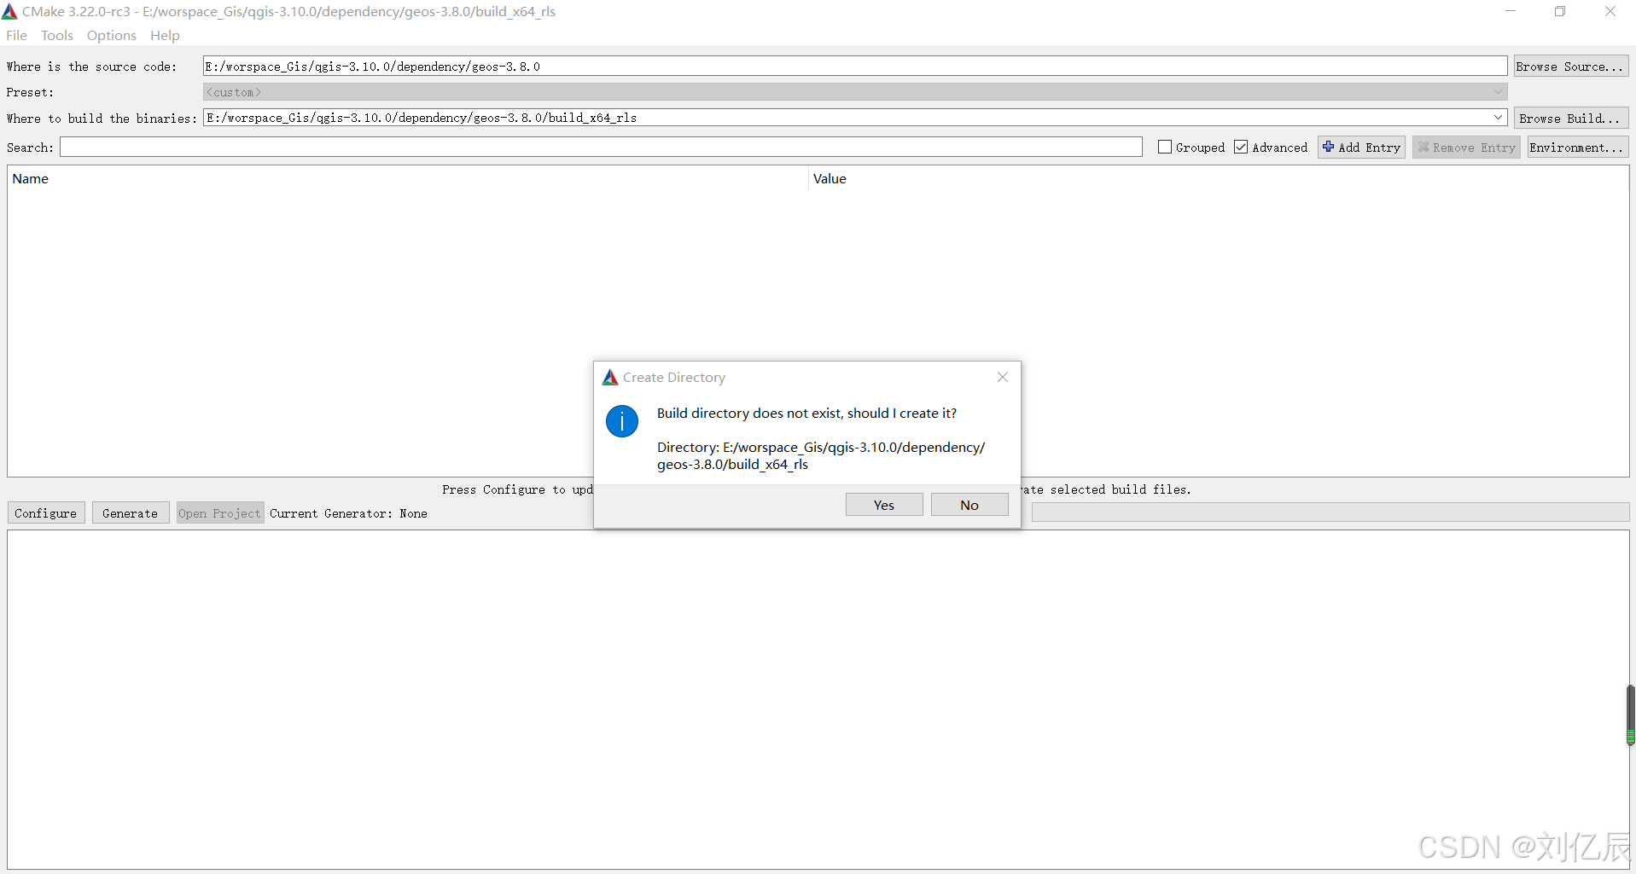Click the Value column header
This screenshot has height=874, width=1636.
click(1219, 178)
